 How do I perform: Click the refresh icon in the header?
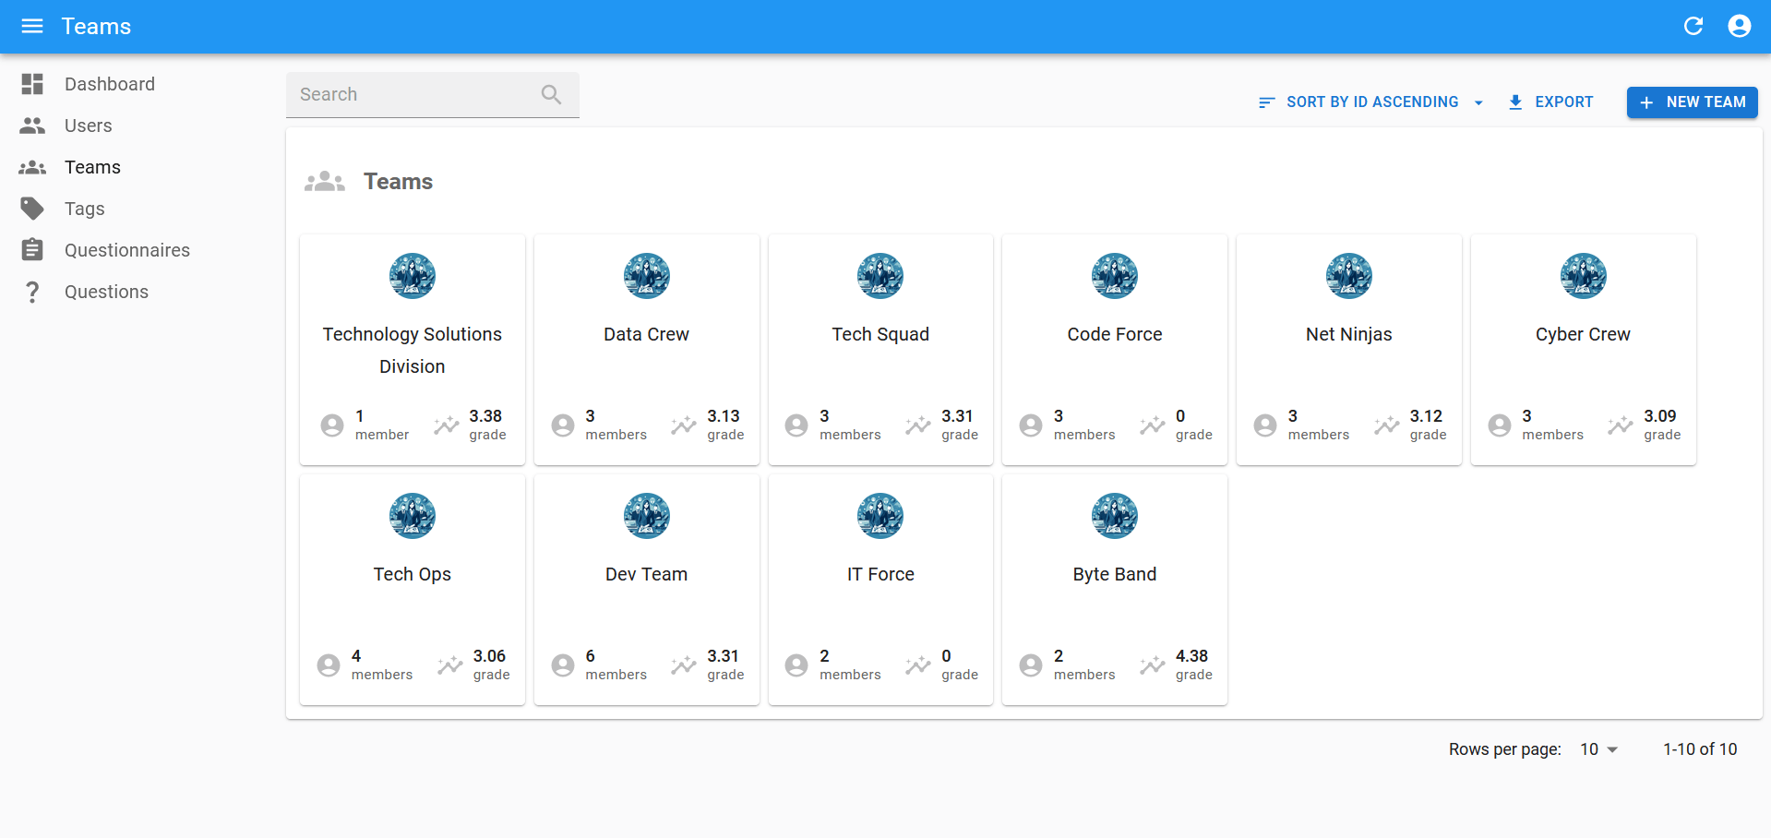[1693, 26]
